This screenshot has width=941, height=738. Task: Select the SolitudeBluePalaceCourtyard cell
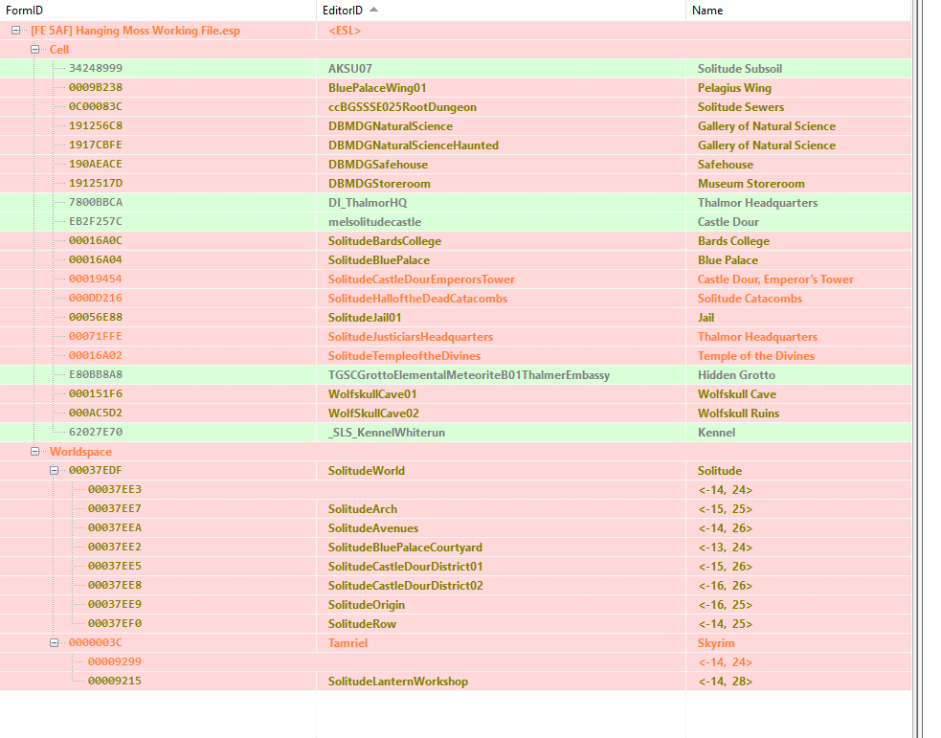456,548
